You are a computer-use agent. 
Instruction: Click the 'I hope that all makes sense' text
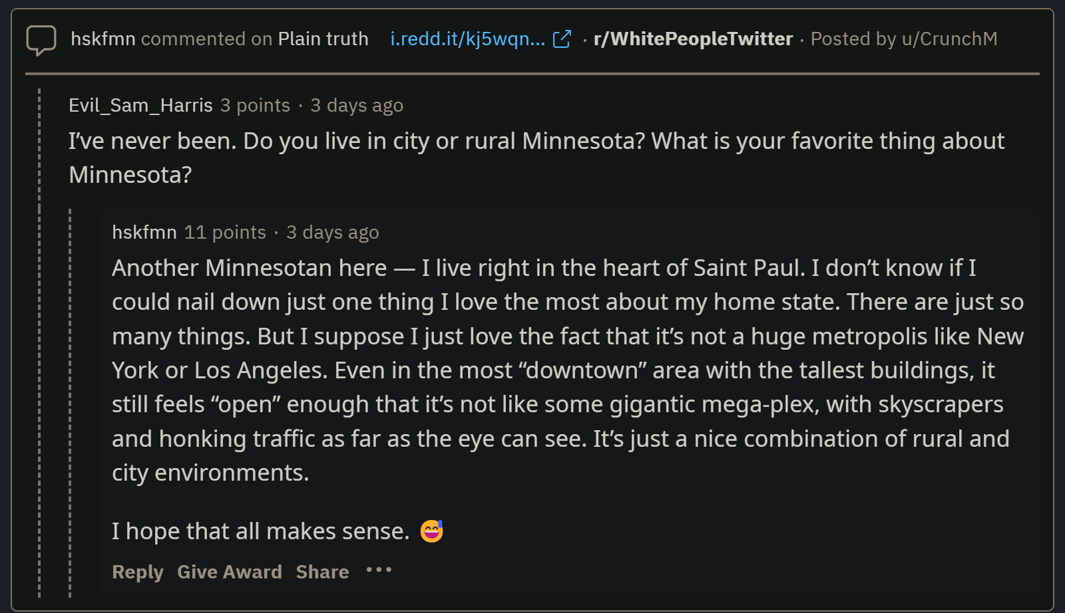tap(260, 531)
